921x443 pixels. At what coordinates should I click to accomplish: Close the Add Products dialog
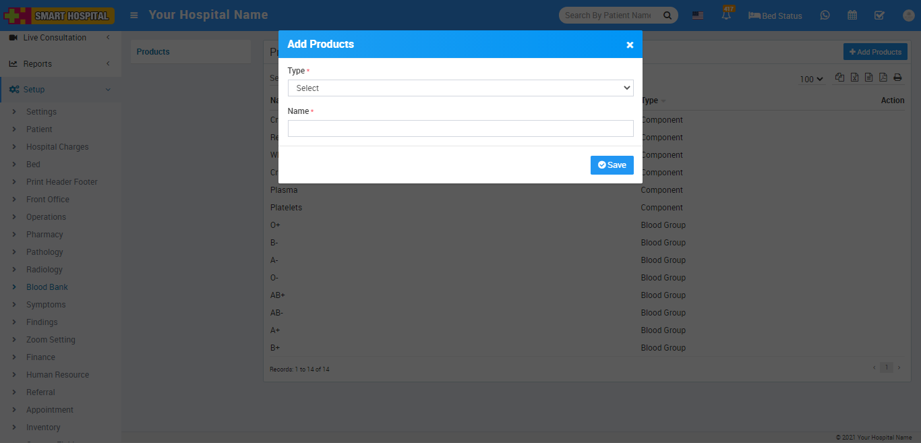coord(630,45)
